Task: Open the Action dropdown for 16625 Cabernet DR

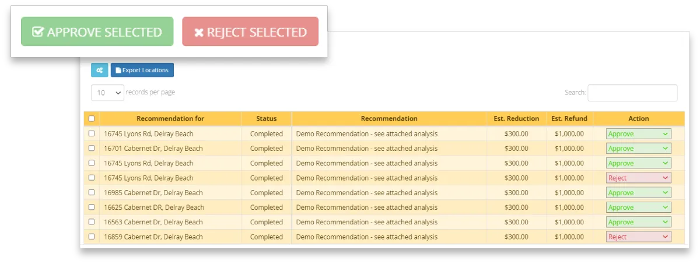Action: tap(638, 207)
